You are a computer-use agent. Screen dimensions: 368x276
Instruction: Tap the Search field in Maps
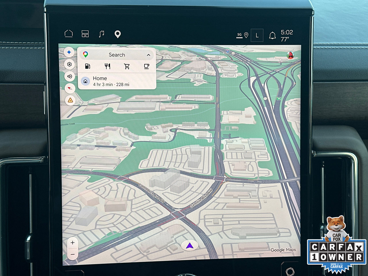click(x=117, y=55)
